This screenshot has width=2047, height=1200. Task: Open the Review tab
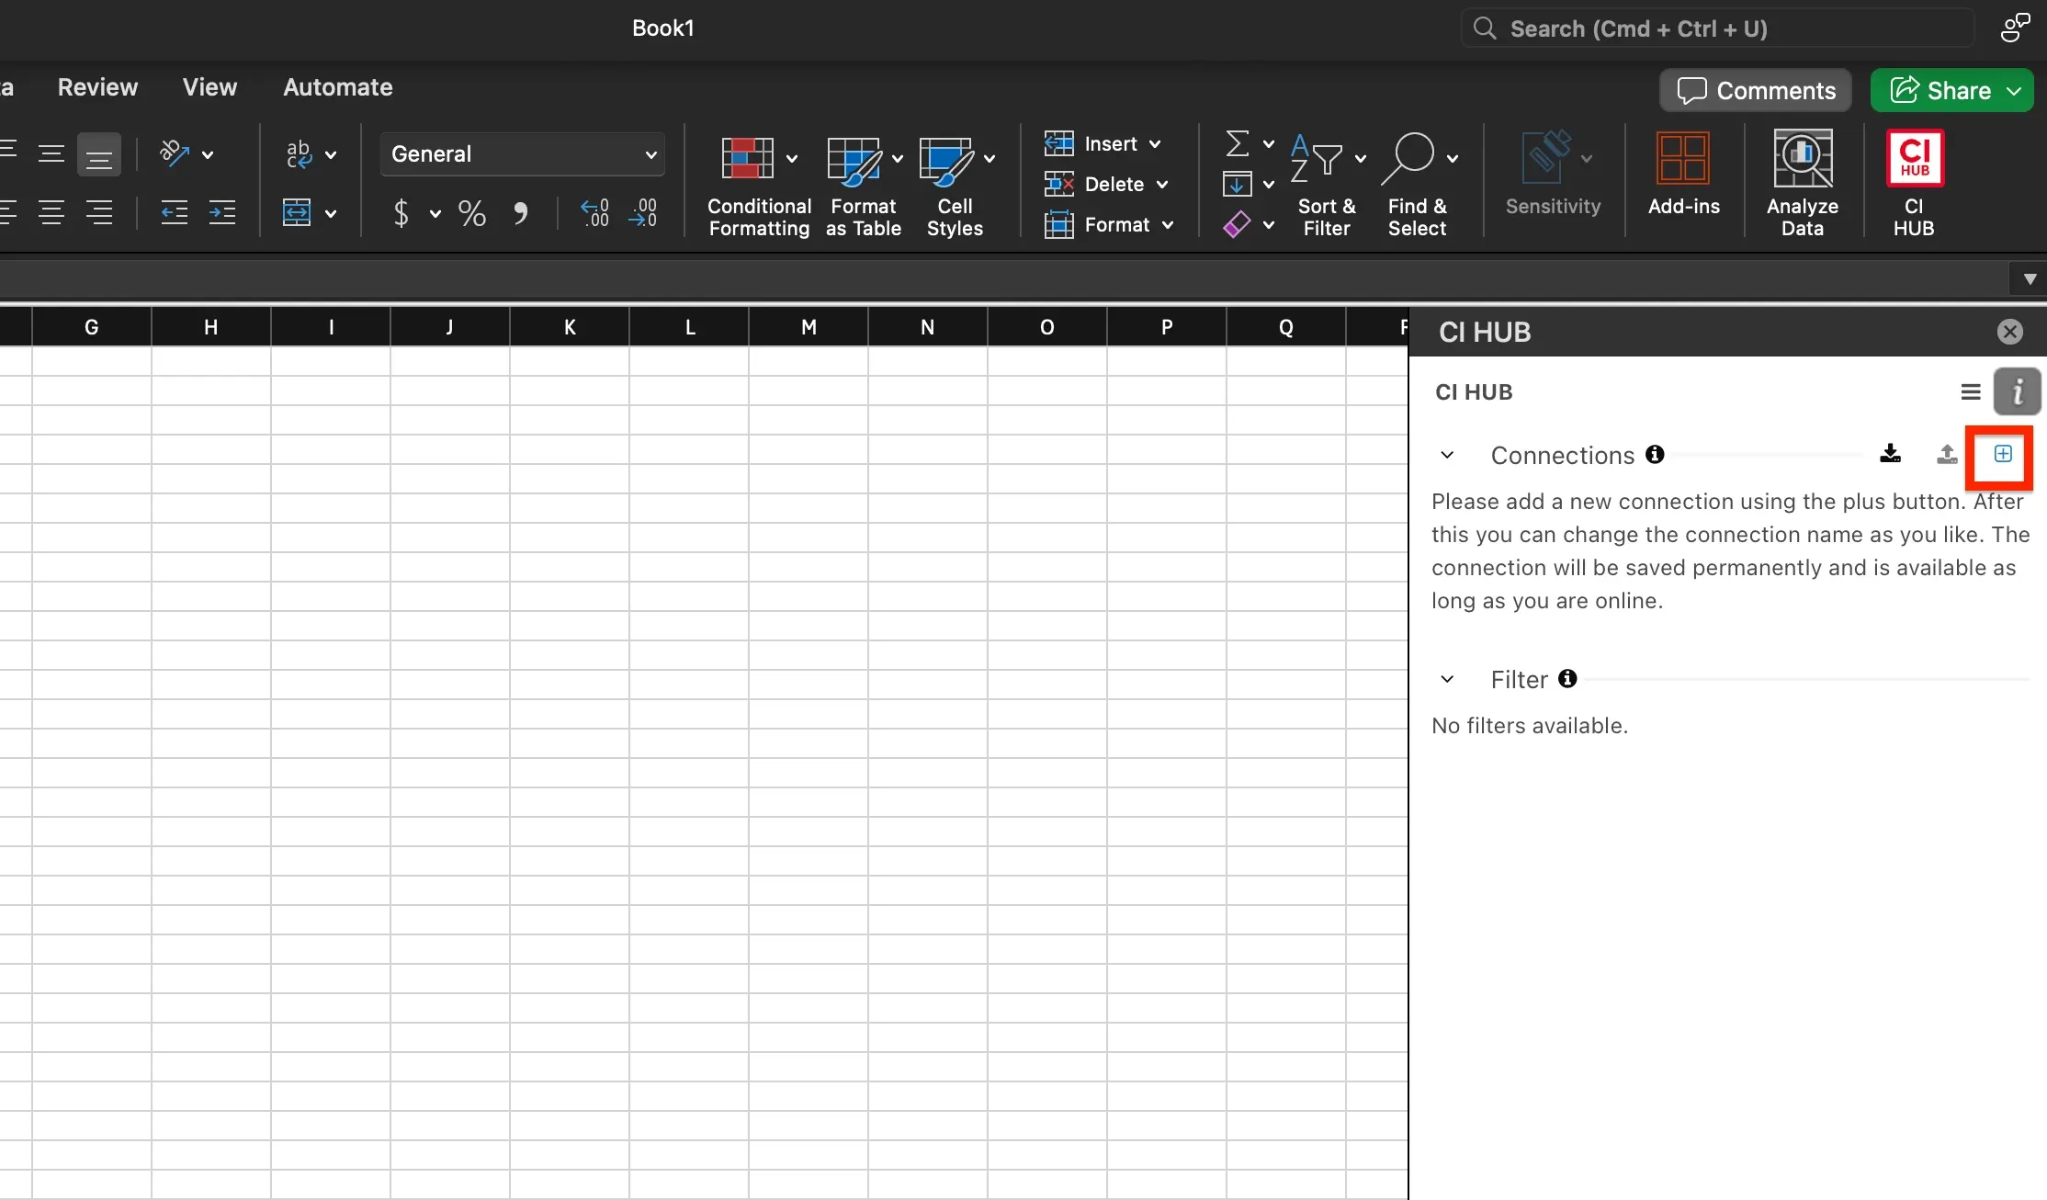click(x=97, y=87)
